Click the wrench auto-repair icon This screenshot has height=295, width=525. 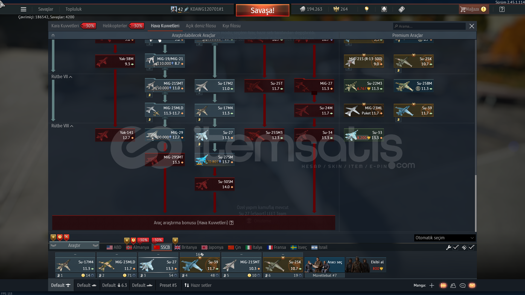(448, 247)
